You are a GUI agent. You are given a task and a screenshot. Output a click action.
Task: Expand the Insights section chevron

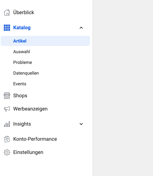pyautogui.click(x=81, y=124)
